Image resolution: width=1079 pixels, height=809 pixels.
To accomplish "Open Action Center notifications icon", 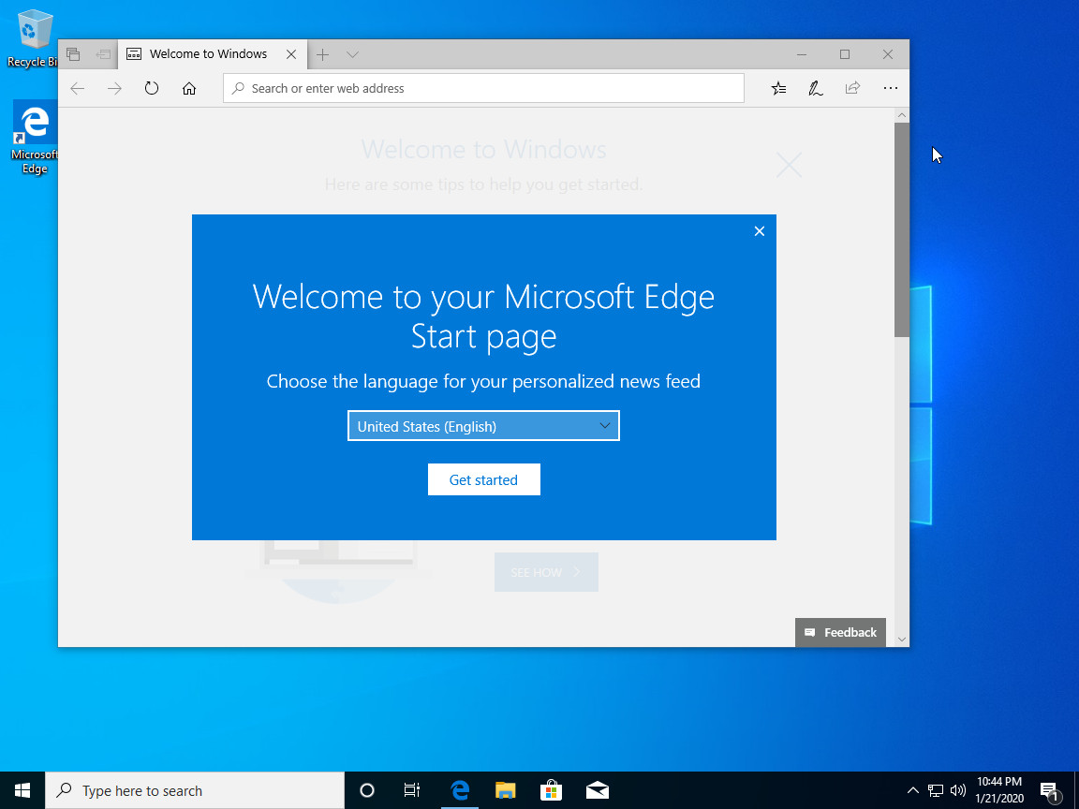I will coord(1050,790).
